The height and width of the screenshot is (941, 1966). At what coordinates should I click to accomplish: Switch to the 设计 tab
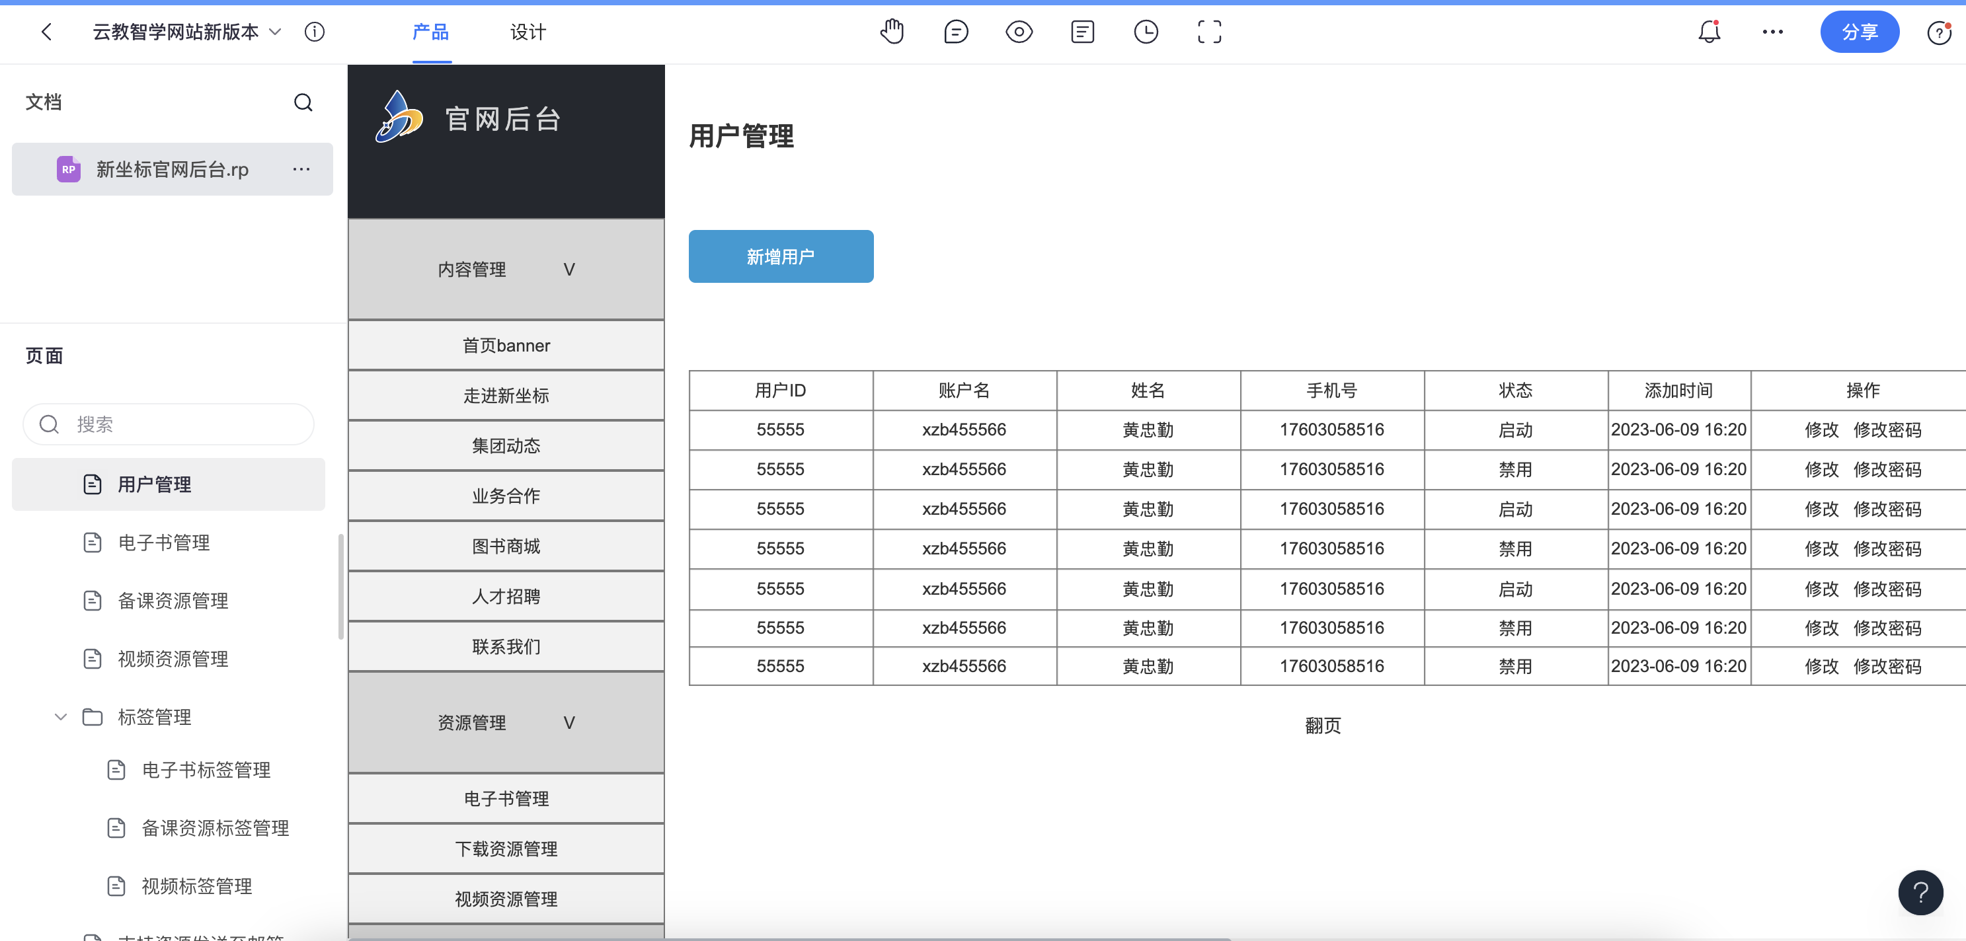[528, 32]
